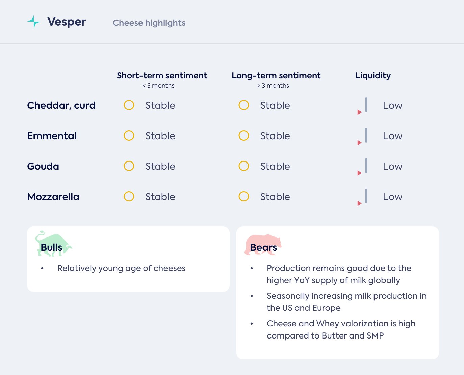Click Cheddar short-term stable circle icon
The image size is (464, 375).
tap(129, 105)
